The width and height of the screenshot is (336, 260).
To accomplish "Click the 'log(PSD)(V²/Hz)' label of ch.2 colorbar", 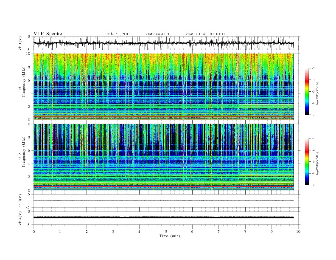I will point(317,163).
